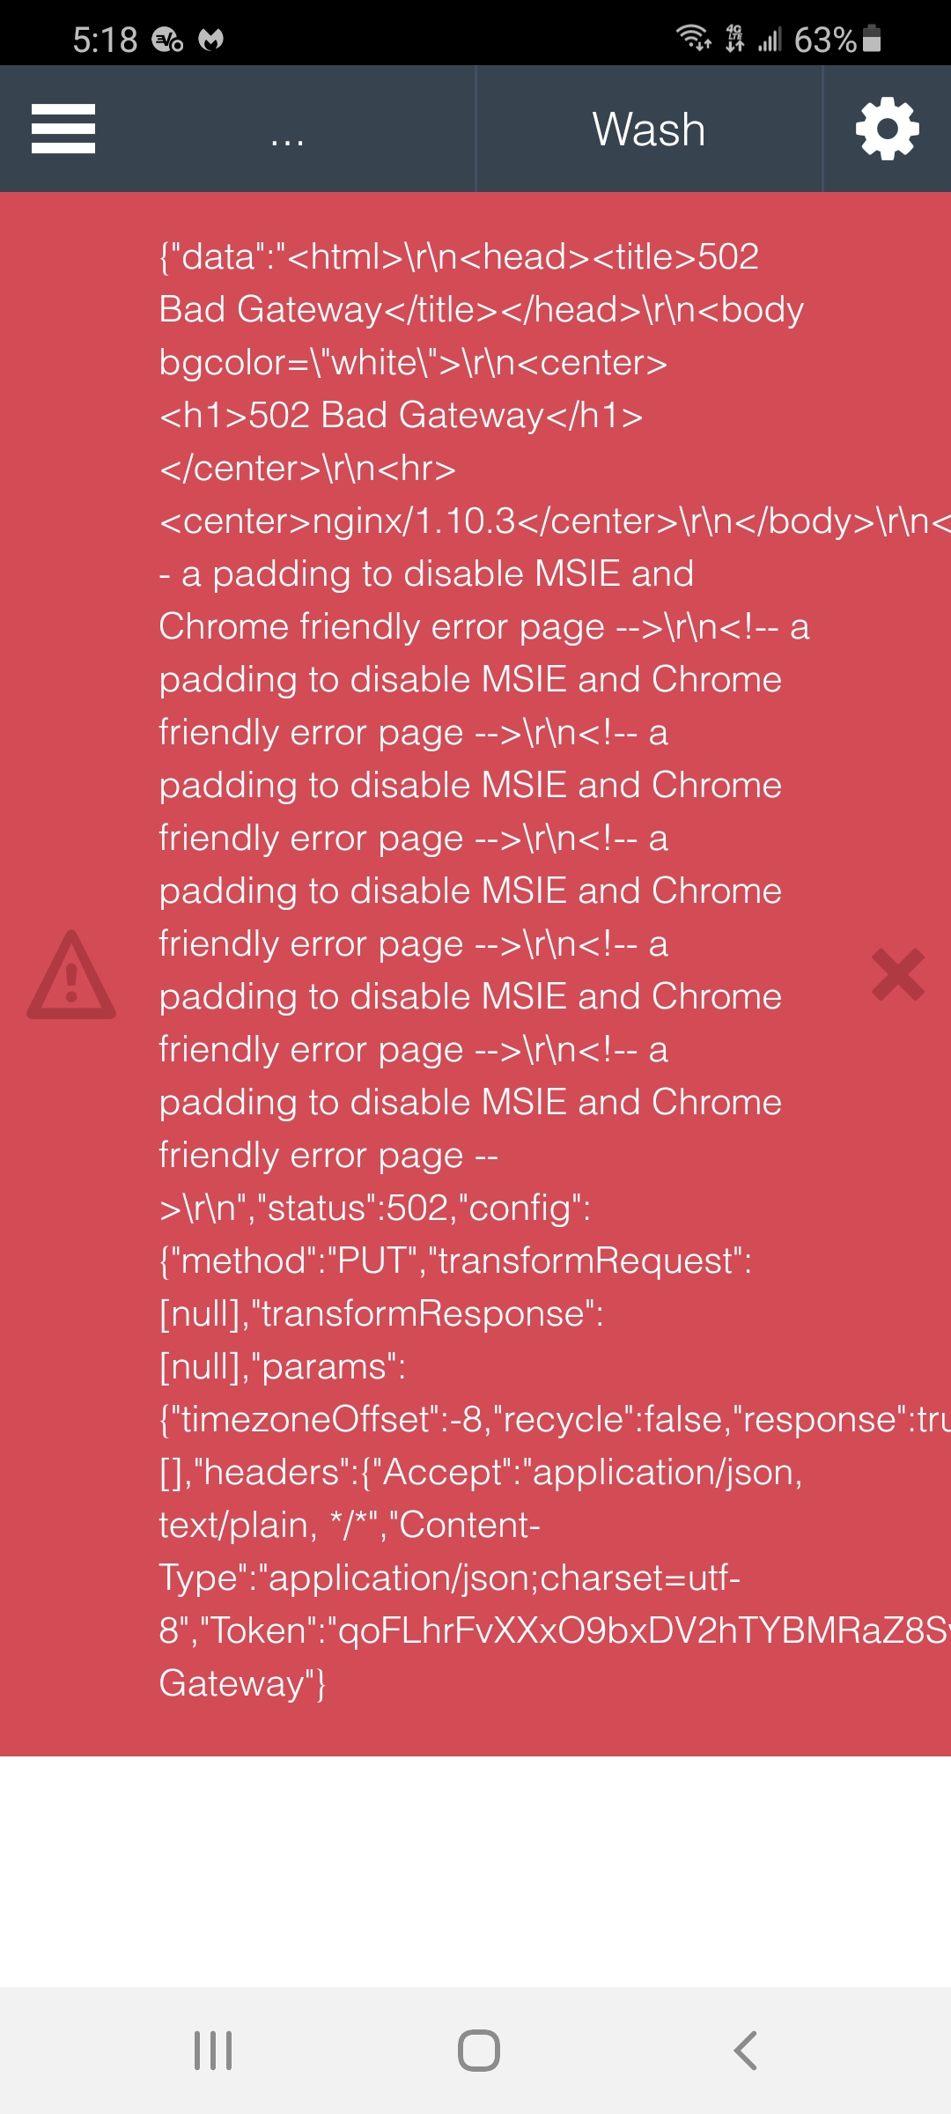This screenshot has height=2114, width=951.
Task: Tap the battery indicator icon
Action: pyautogui.click(x=872, y=39)
